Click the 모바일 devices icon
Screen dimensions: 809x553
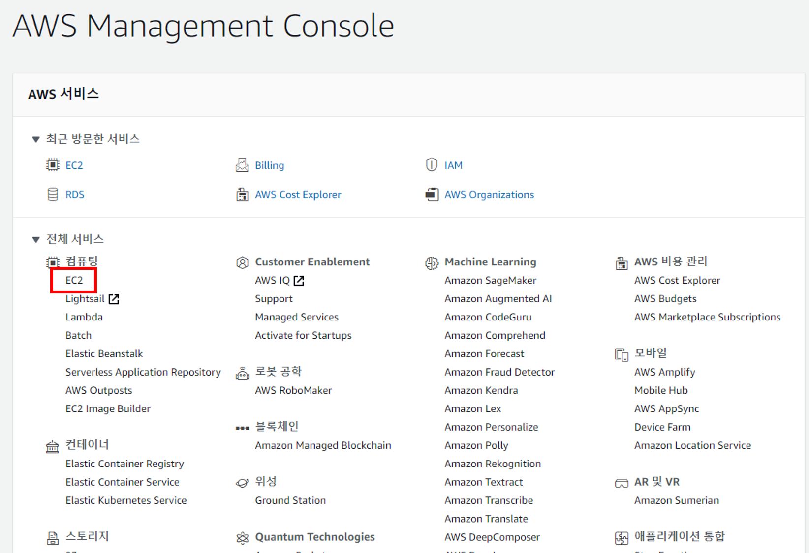622,354
